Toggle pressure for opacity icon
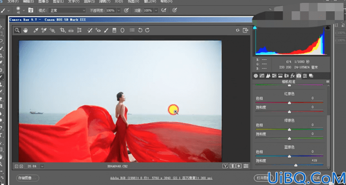Image resolution: width=346 pixels, height=185 pixels. (126, 10)
